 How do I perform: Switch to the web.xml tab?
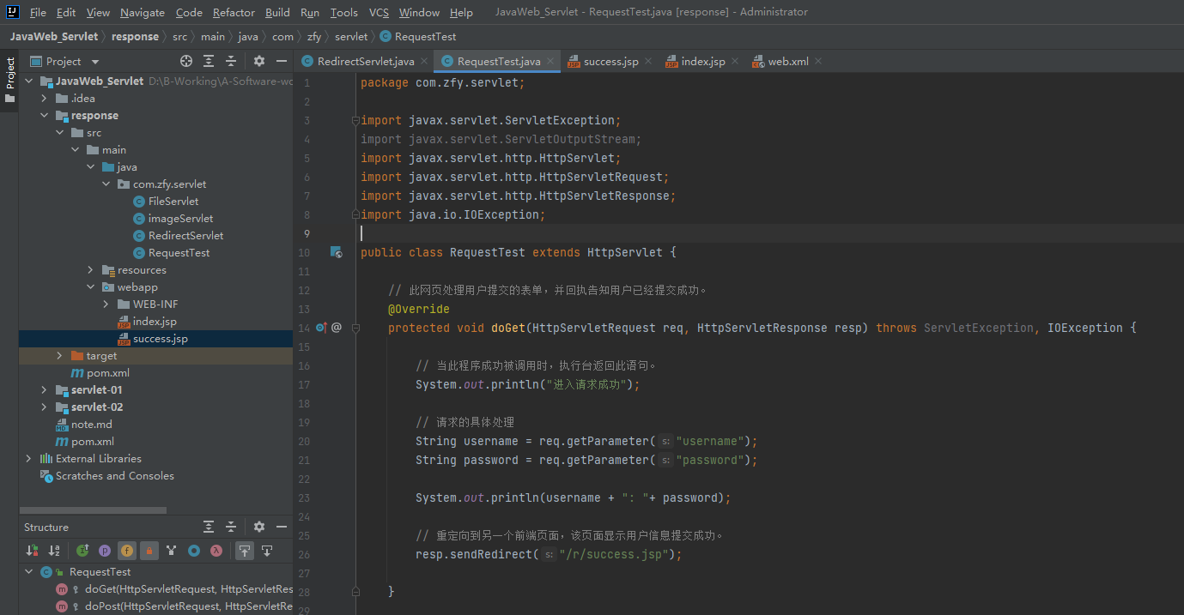pos(787,62)
